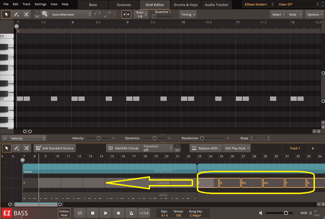325x219 pixels.
Task: Click the 4/4 time signature value
Action: pos(165,215)
